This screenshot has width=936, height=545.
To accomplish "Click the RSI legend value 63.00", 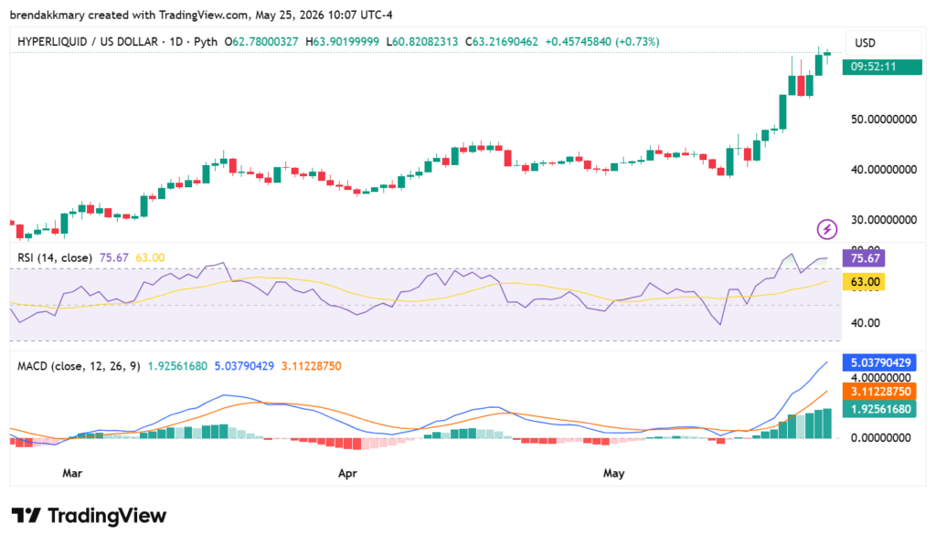I will [x=150, y=257].
